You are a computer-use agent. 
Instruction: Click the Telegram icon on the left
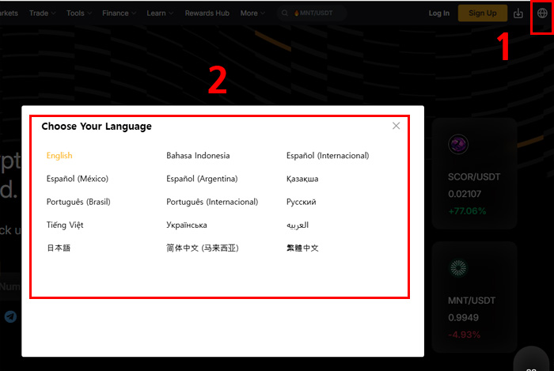(10, 316)
